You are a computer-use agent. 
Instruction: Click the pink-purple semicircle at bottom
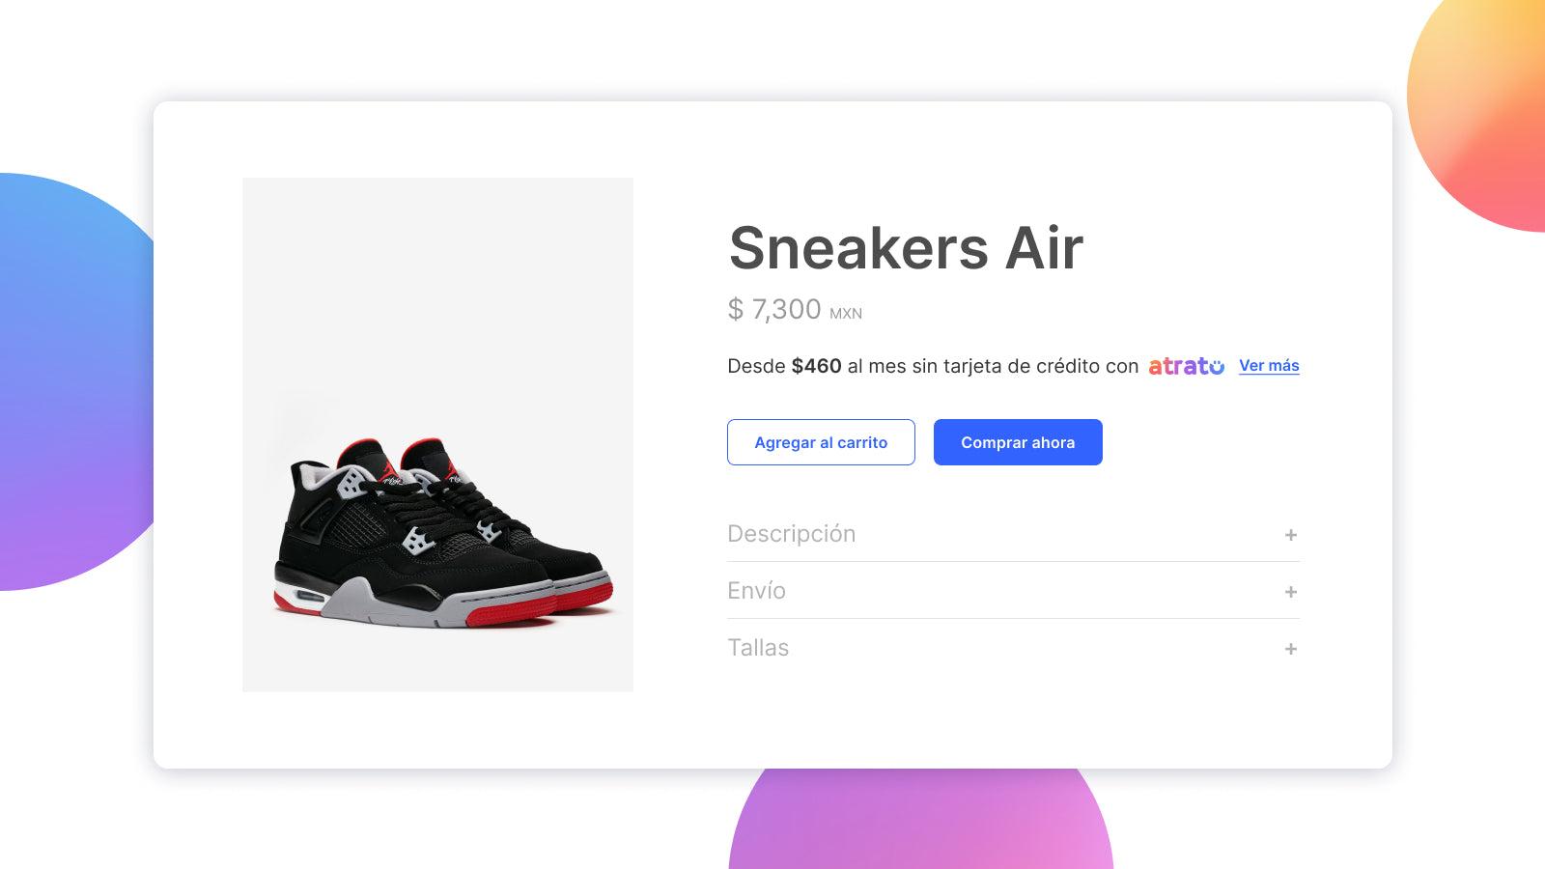coord(921,819)
